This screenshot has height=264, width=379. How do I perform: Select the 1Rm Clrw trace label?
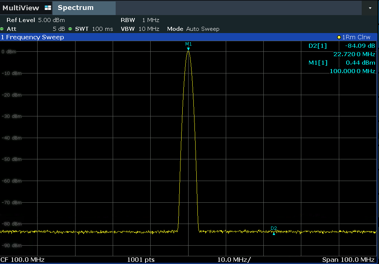pyautogui.click(x=356, y=37)
